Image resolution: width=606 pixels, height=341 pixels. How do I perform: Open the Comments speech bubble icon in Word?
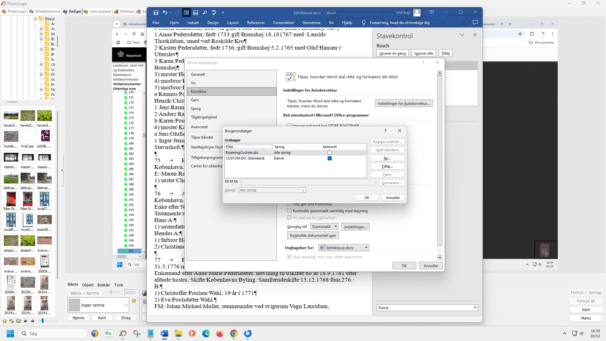click(475, 22)
